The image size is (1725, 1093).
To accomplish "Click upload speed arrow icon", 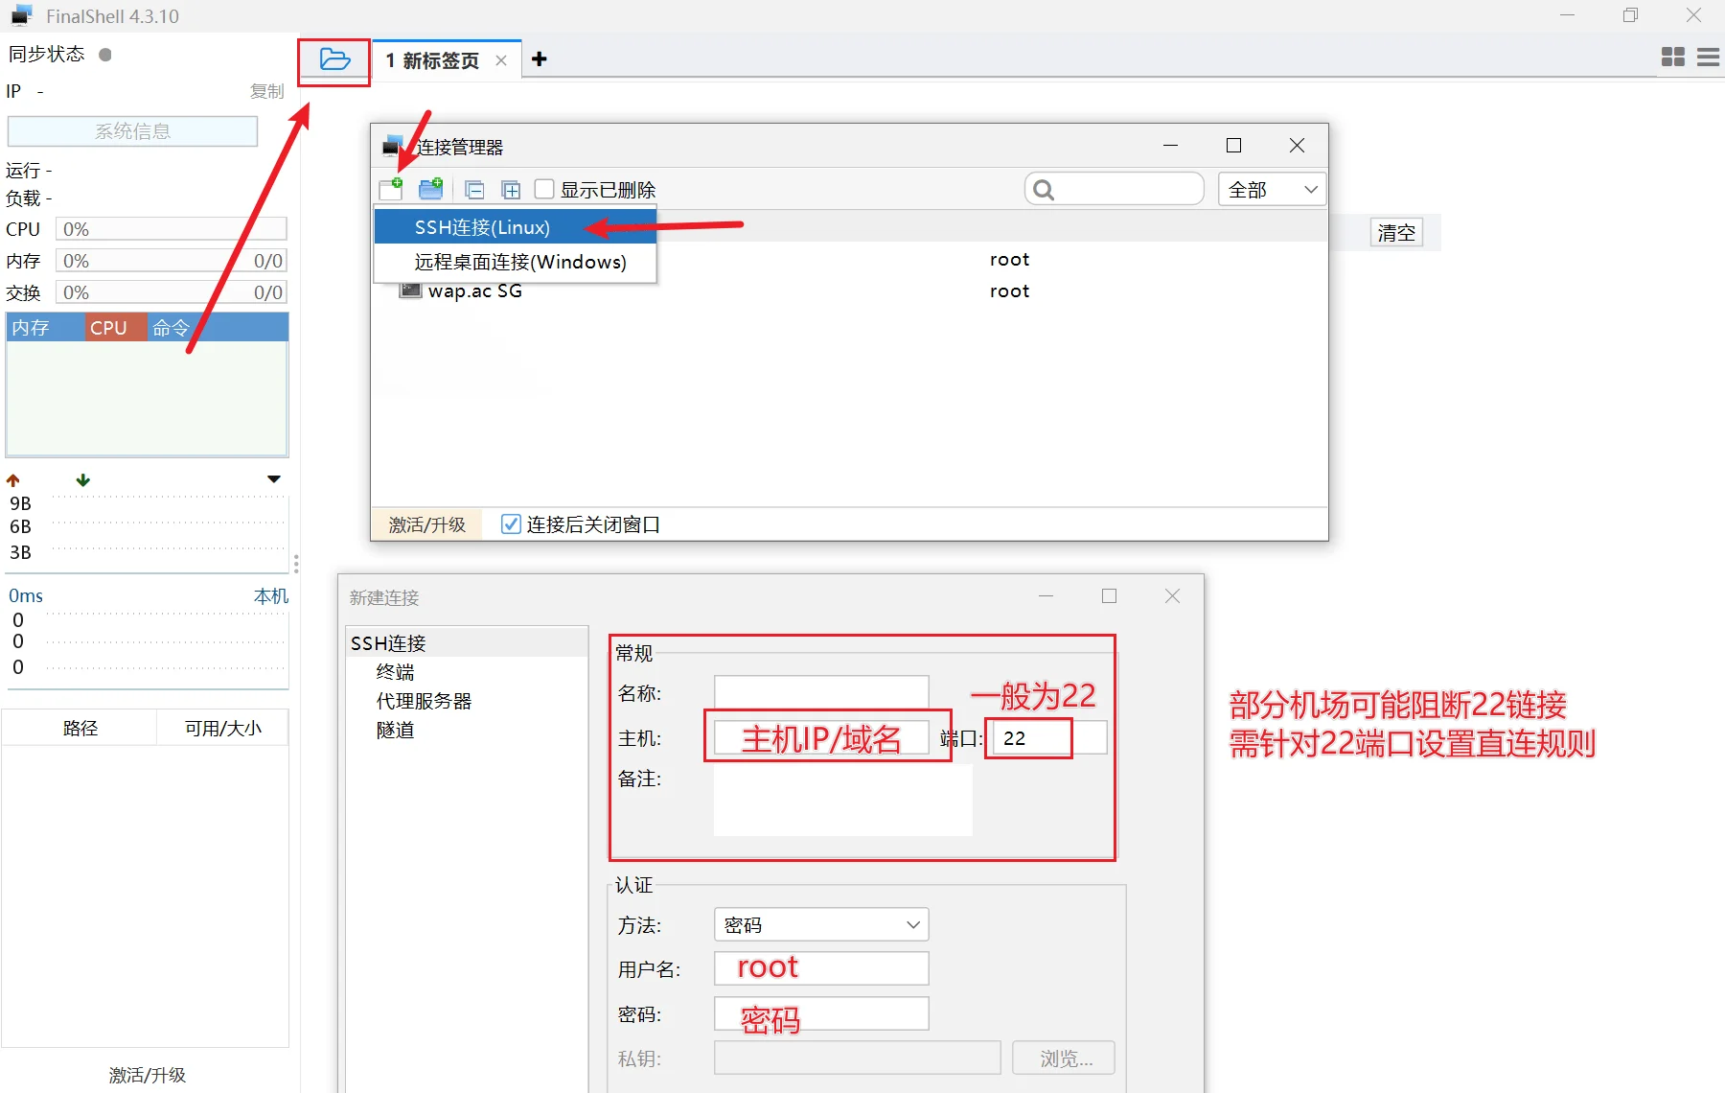I will pos(13,479).
